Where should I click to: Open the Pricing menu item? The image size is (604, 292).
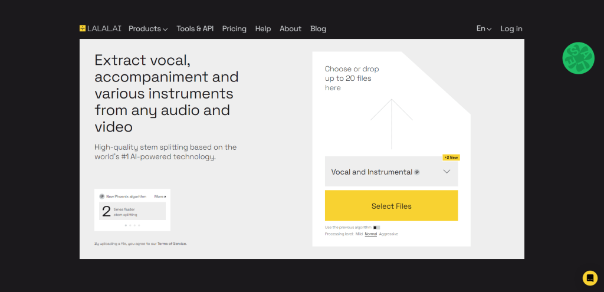(234, 28)
